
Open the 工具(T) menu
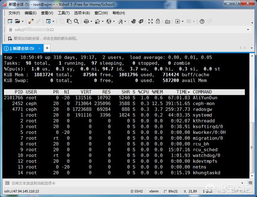[63, 13]
